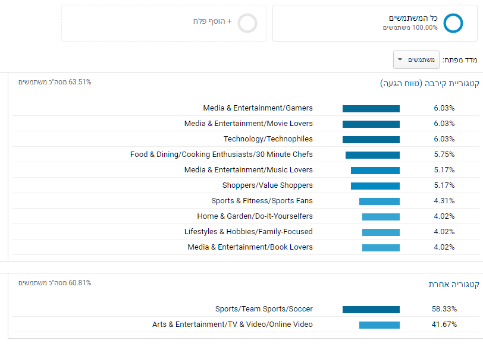Viewport: 483px width, 356px height.
Task: Click the Movie Lovers row bar
Action: pyautogui.click(x=371, y=124)
